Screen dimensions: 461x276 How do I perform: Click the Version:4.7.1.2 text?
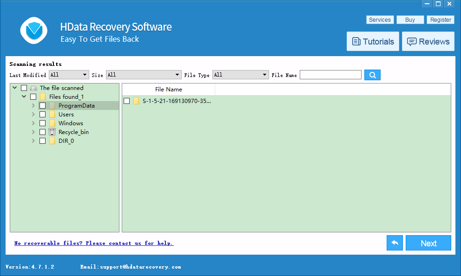[30, 267]
